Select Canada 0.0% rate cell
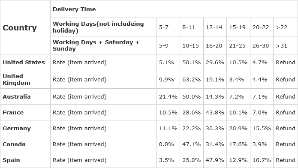 [168, 144]
